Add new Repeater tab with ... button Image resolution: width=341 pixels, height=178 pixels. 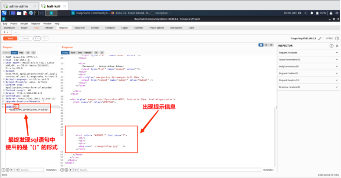pyautogui.click(x=15, y=32)
